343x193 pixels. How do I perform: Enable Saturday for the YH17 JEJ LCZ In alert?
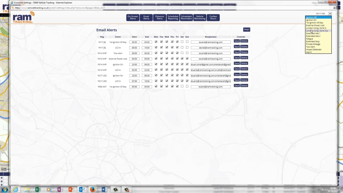click(x=182, y=47)
